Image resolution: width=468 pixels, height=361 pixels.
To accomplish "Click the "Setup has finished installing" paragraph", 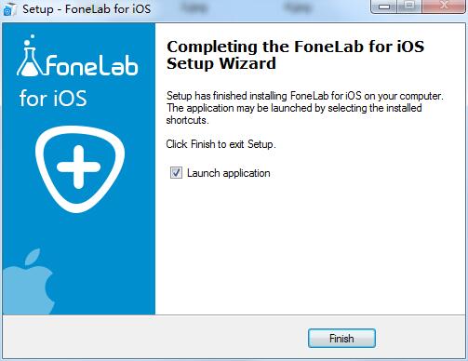I will [x=305, y=108].
